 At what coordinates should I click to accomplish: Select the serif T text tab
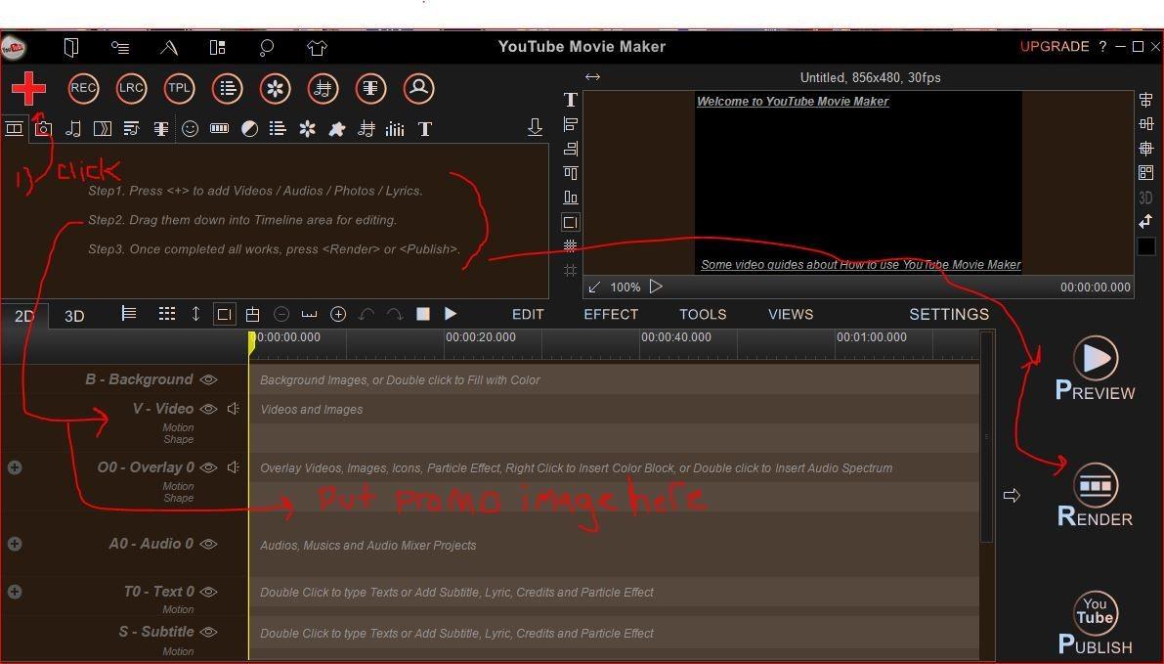tap(424, 129)
